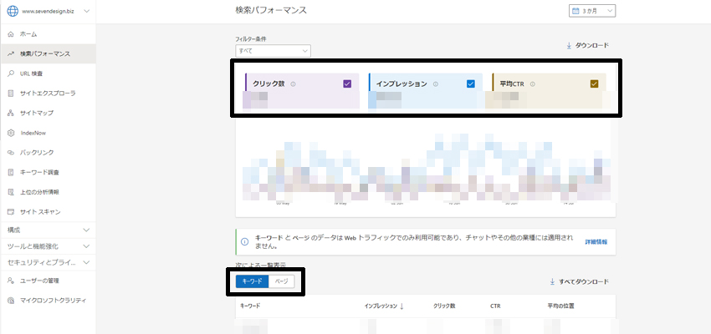Select 検索パフォーマンス in sidebar
The width and height of the screenshot is (711, 334).
[x=48, y=53]
